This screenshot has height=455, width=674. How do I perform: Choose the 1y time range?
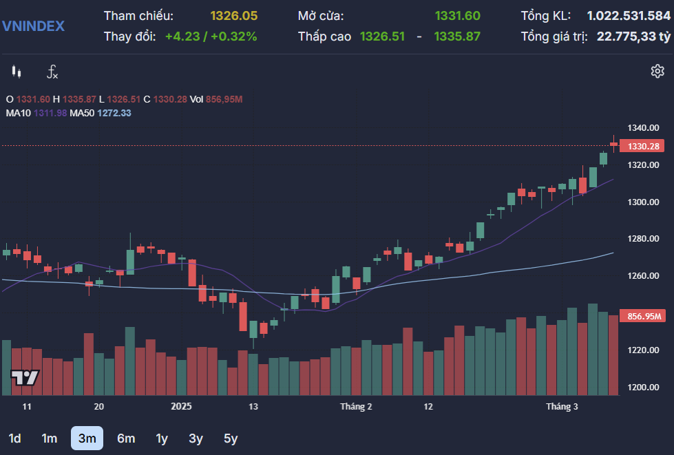pyautogui.click(x=162, y=438)
